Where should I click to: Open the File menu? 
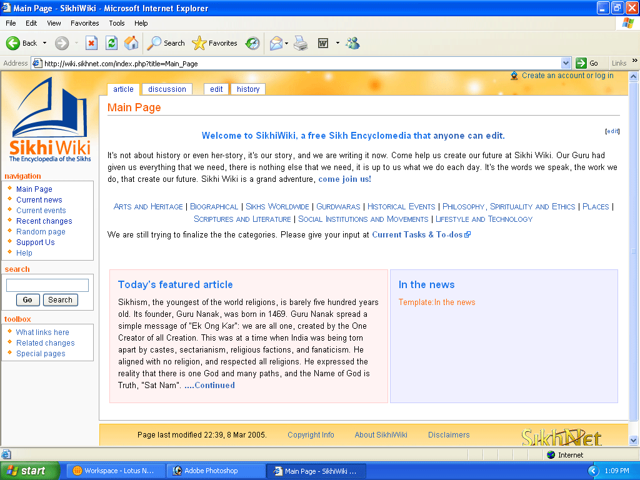tap(11, 23)
